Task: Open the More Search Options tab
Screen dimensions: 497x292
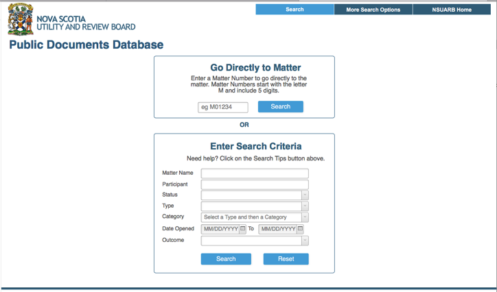Action: pyautogui.click(x=373, y=10)
